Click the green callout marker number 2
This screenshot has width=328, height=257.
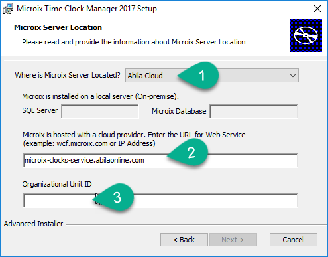coord(188,153)
